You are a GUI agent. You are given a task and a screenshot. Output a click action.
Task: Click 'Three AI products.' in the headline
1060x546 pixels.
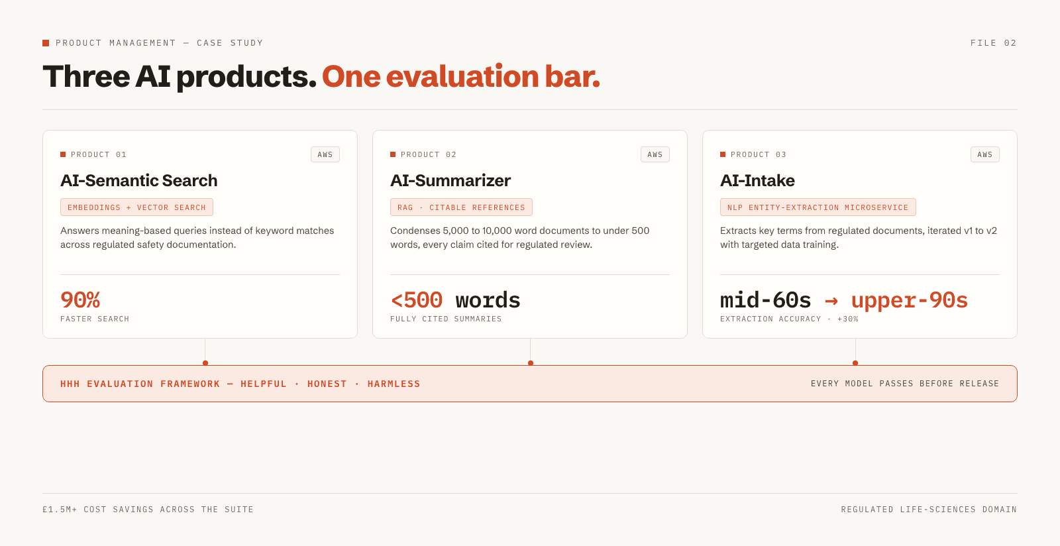pos(180,77)
